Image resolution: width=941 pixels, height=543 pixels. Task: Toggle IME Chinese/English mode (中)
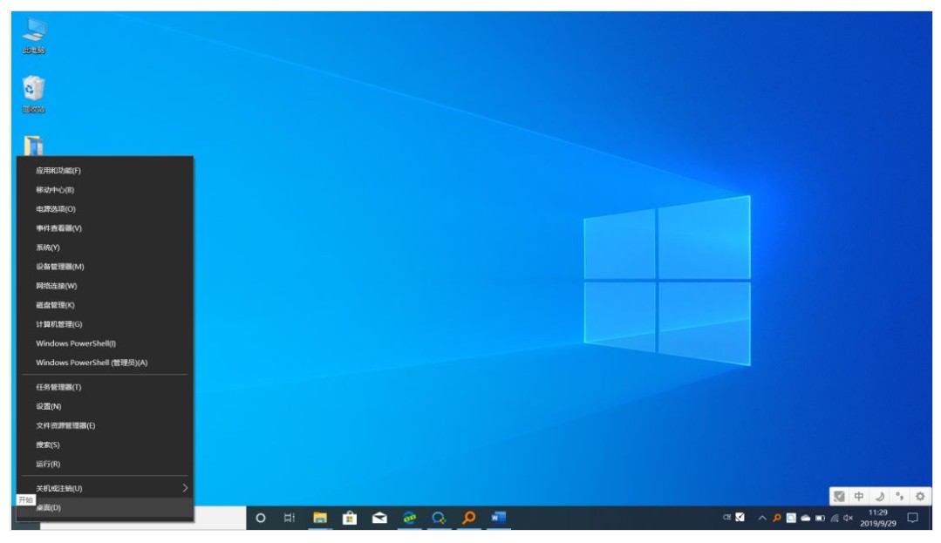(x=859, y=496)
